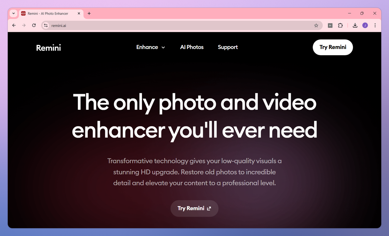
Task: Click the forward navigation arrow
Action: pos(24,25)
